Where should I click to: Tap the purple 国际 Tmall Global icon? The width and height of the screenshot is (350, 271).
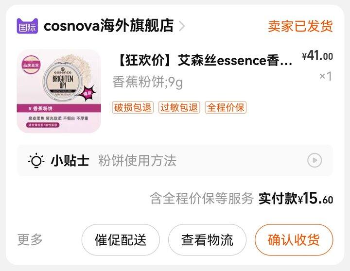click(x=27, y=26)
